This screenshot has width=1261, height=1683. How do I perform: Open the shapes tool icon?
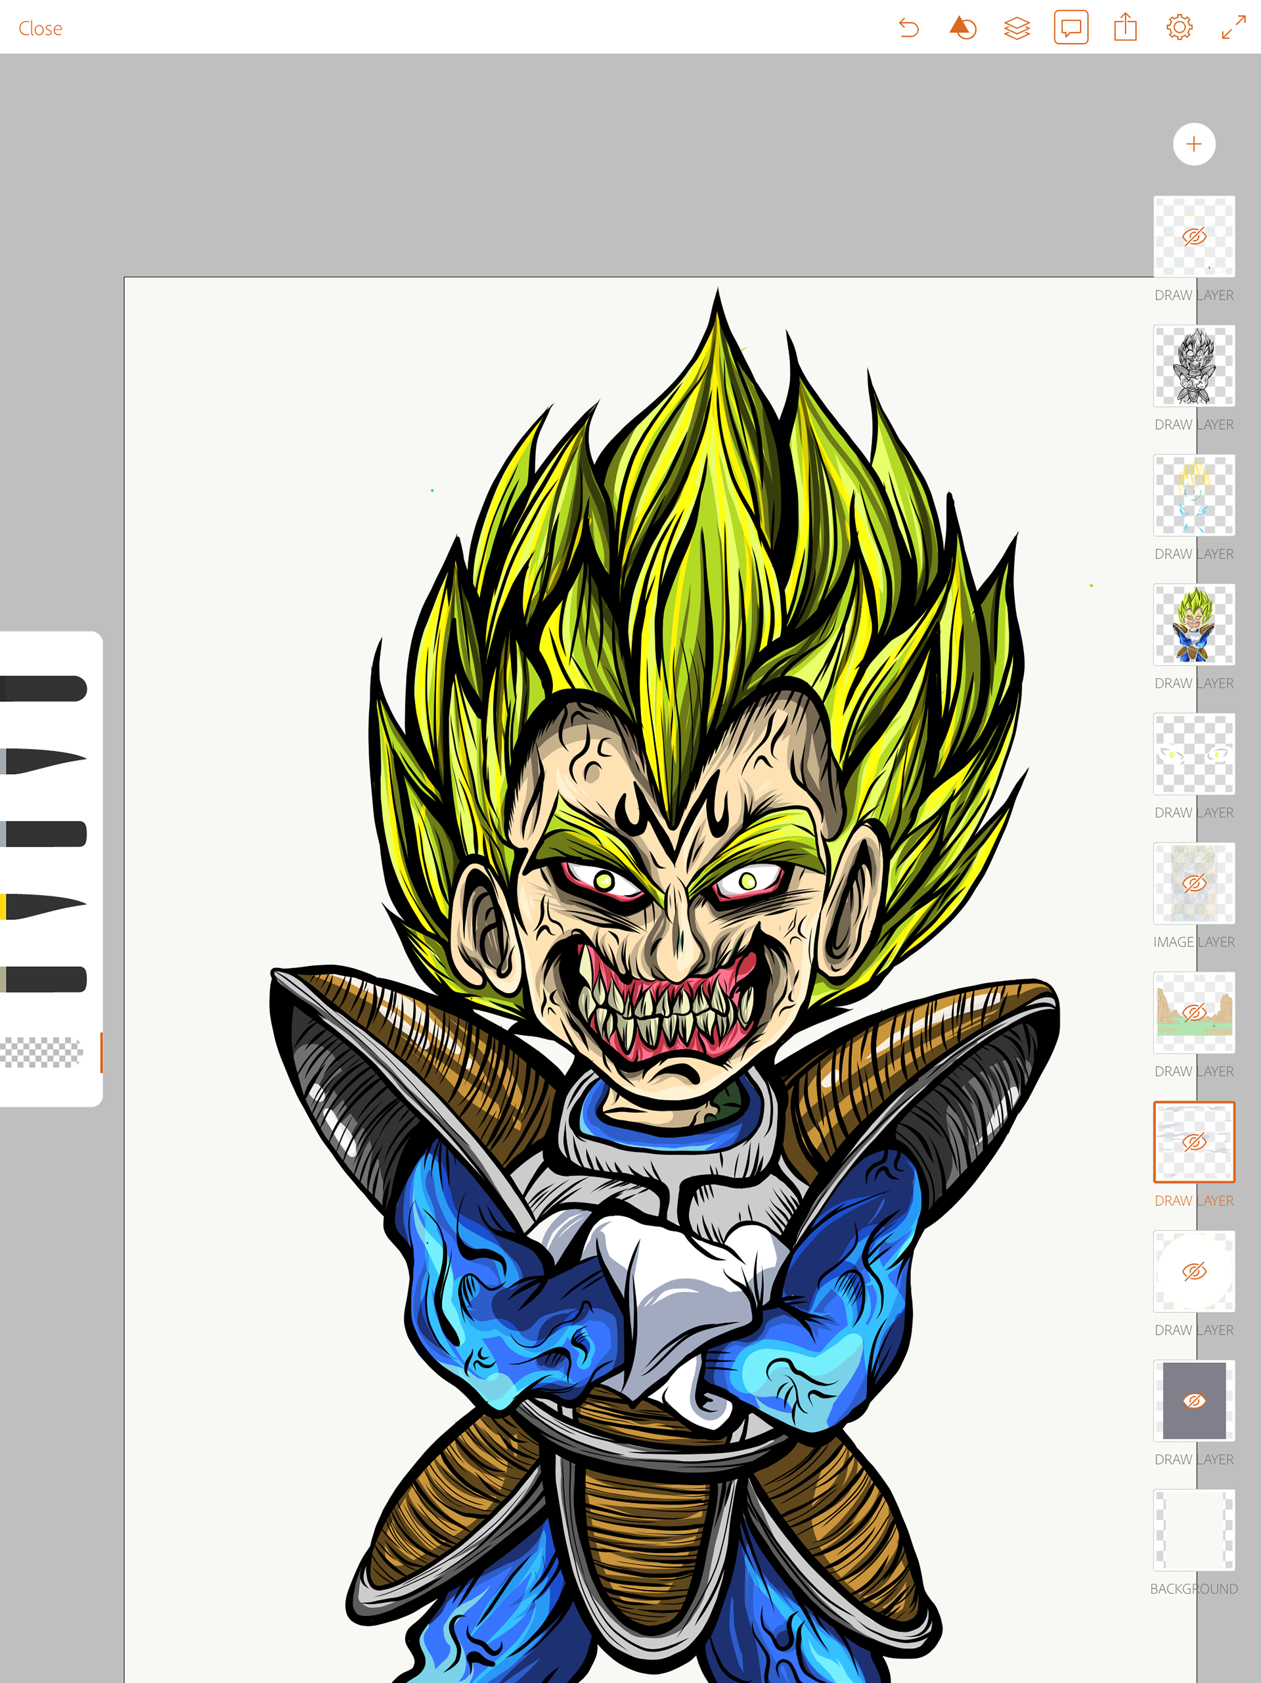[x=962, y=28]
